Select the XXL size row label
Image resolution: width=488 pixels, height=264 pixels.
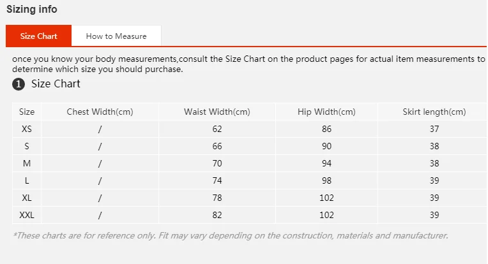(x=27, y=215)
